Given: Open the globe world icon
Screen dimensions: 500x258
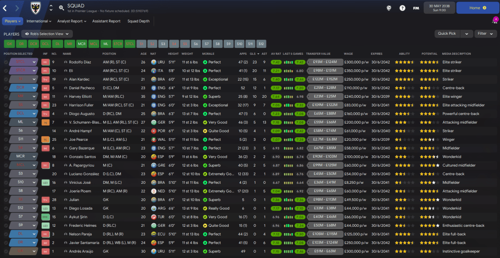Looking at the screenshot, I should (389, 8).
